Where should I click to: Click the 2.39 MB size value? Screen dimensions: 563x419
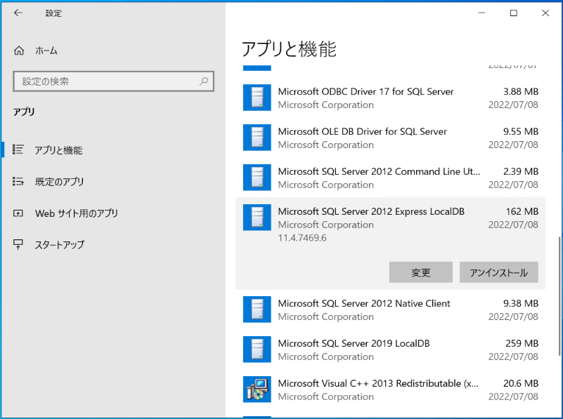click(x=521, y=171)
